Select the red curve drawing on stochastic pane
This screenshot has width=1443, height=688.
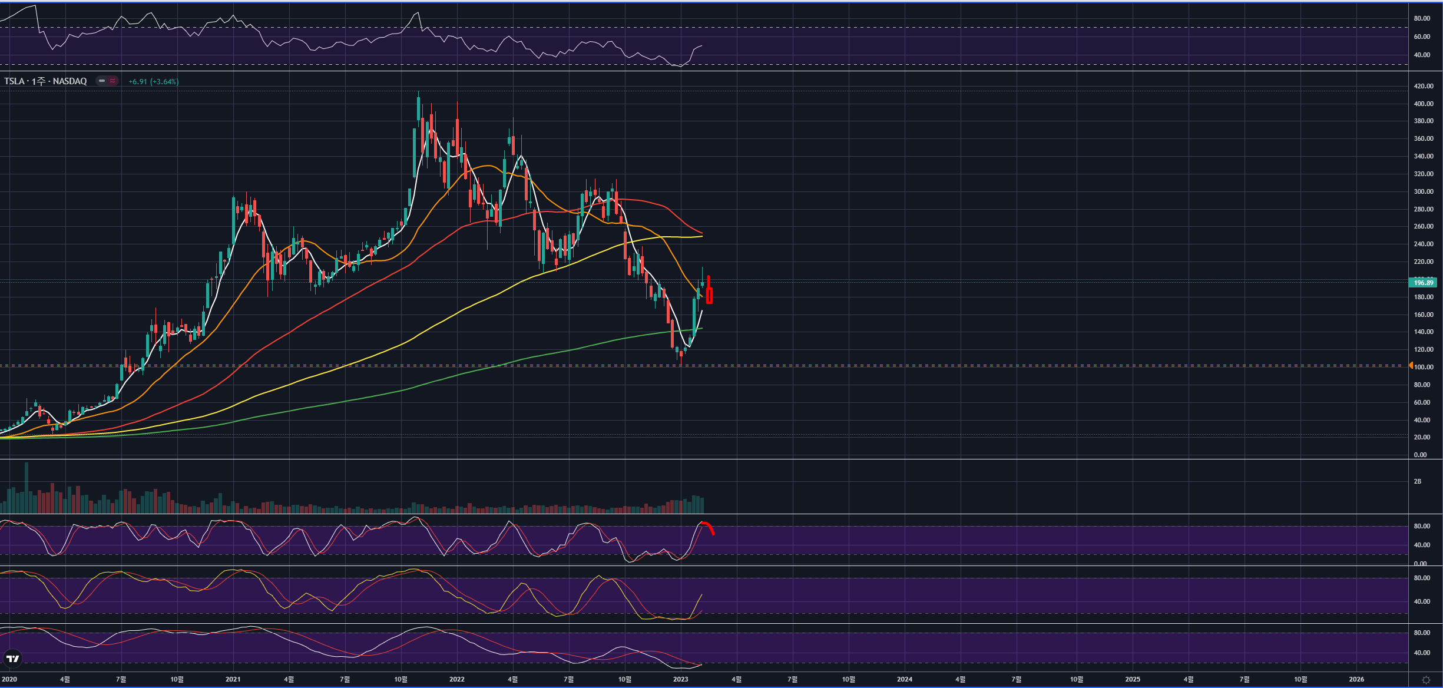[x=709, y=526]
